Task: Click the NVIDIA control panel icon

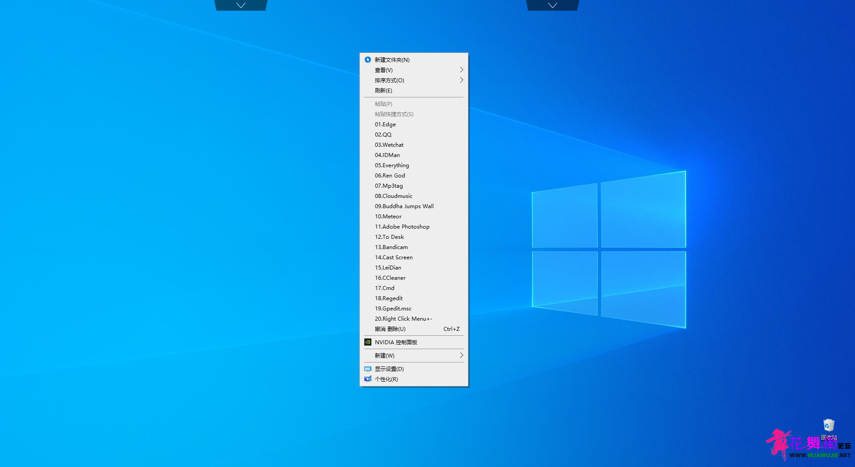Action: [x=368, y=342]
